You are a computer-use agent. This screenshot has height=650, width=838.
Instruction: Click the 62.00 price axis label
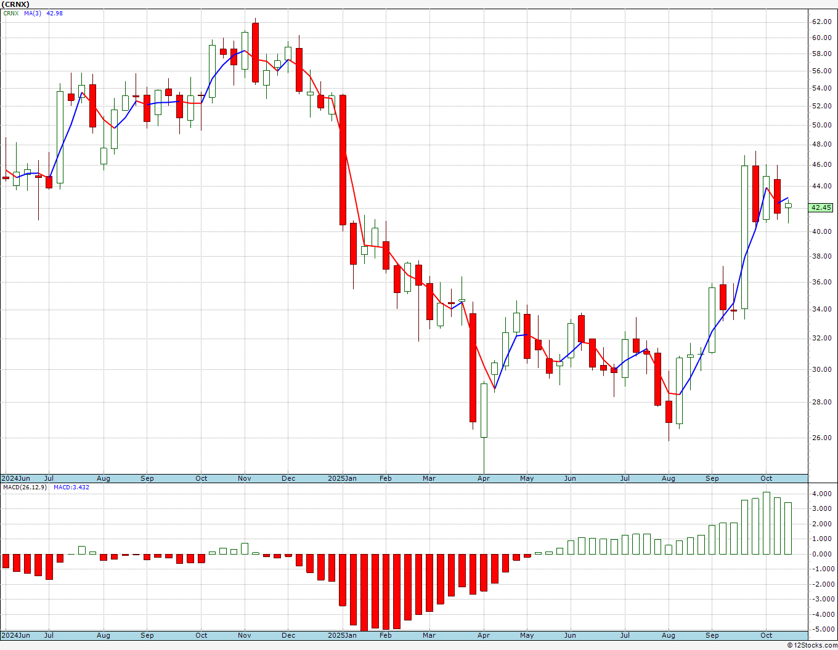[x=821, y=22]
